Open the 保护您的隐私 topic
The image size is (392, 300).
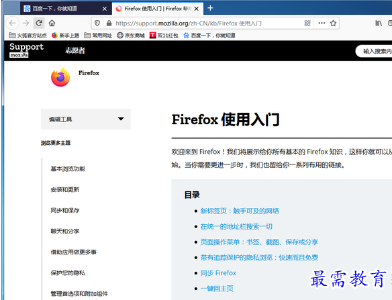coord(68,272)
